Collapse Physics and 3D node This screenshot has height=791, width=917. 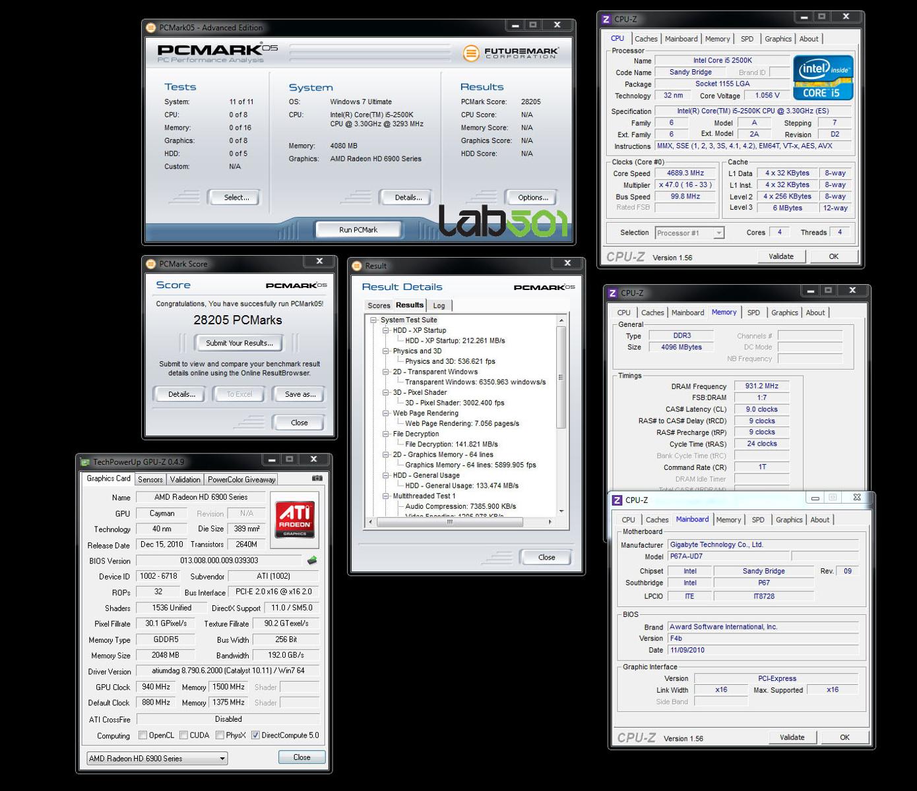pos(386,351)
